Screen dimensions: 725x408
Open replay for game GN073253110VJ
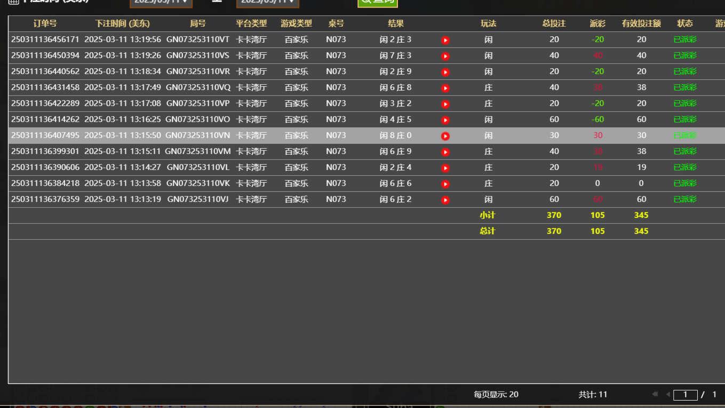click(445, 199)
